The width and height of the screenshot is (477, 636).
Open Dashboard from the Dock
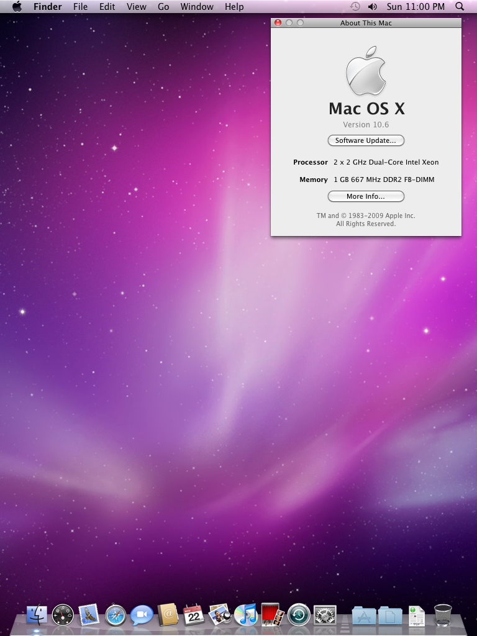click(63, 615)
